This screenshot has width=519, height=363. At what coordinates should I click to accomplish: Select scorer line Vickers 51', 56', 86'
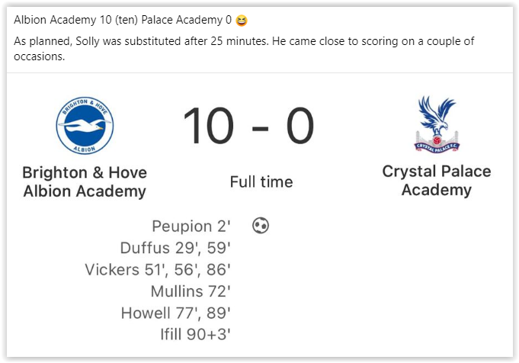(x=158, y=270)
